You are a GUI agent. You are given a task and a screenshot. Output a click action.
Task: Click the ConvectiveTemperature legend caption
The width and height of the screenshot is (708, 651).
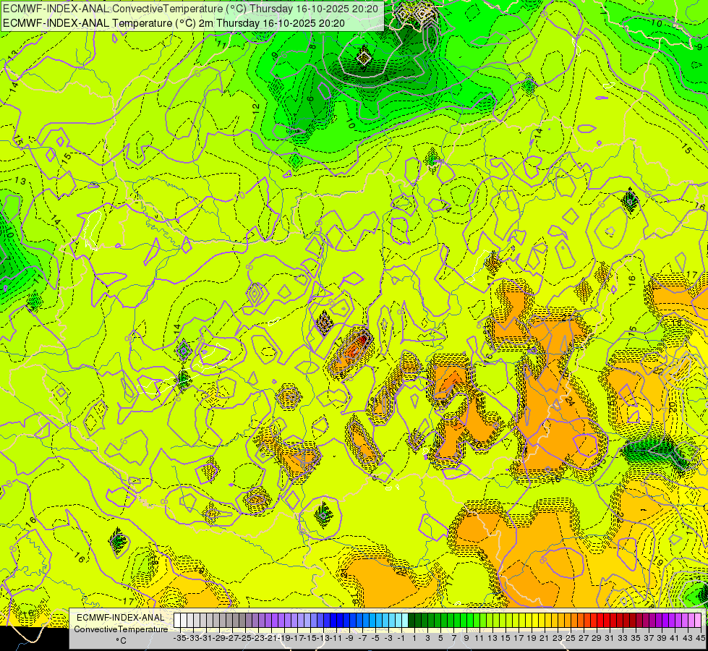click(121, 629)
